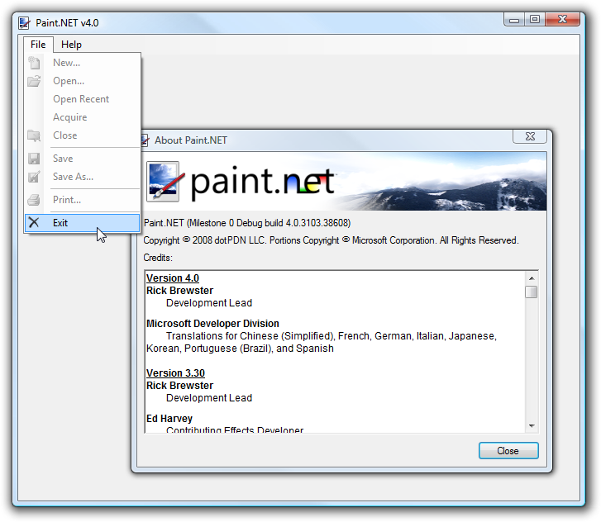The image size is (601, 522).
Task: Choose Save As... from the File menu
Action: pyautogui.click(x=83, y=177)
